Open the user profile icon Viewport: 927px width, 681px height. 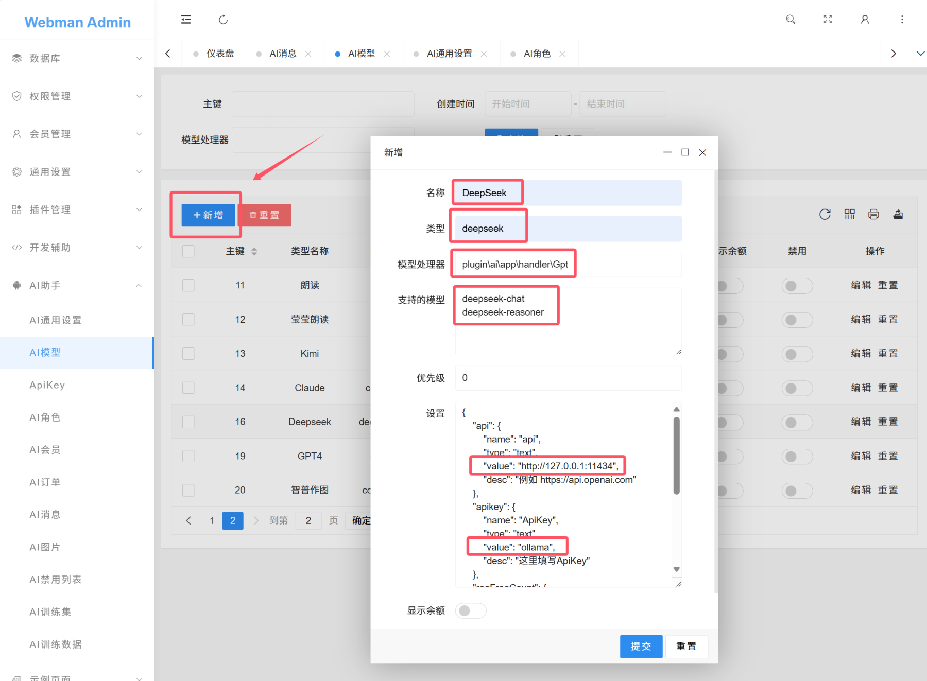865,20
